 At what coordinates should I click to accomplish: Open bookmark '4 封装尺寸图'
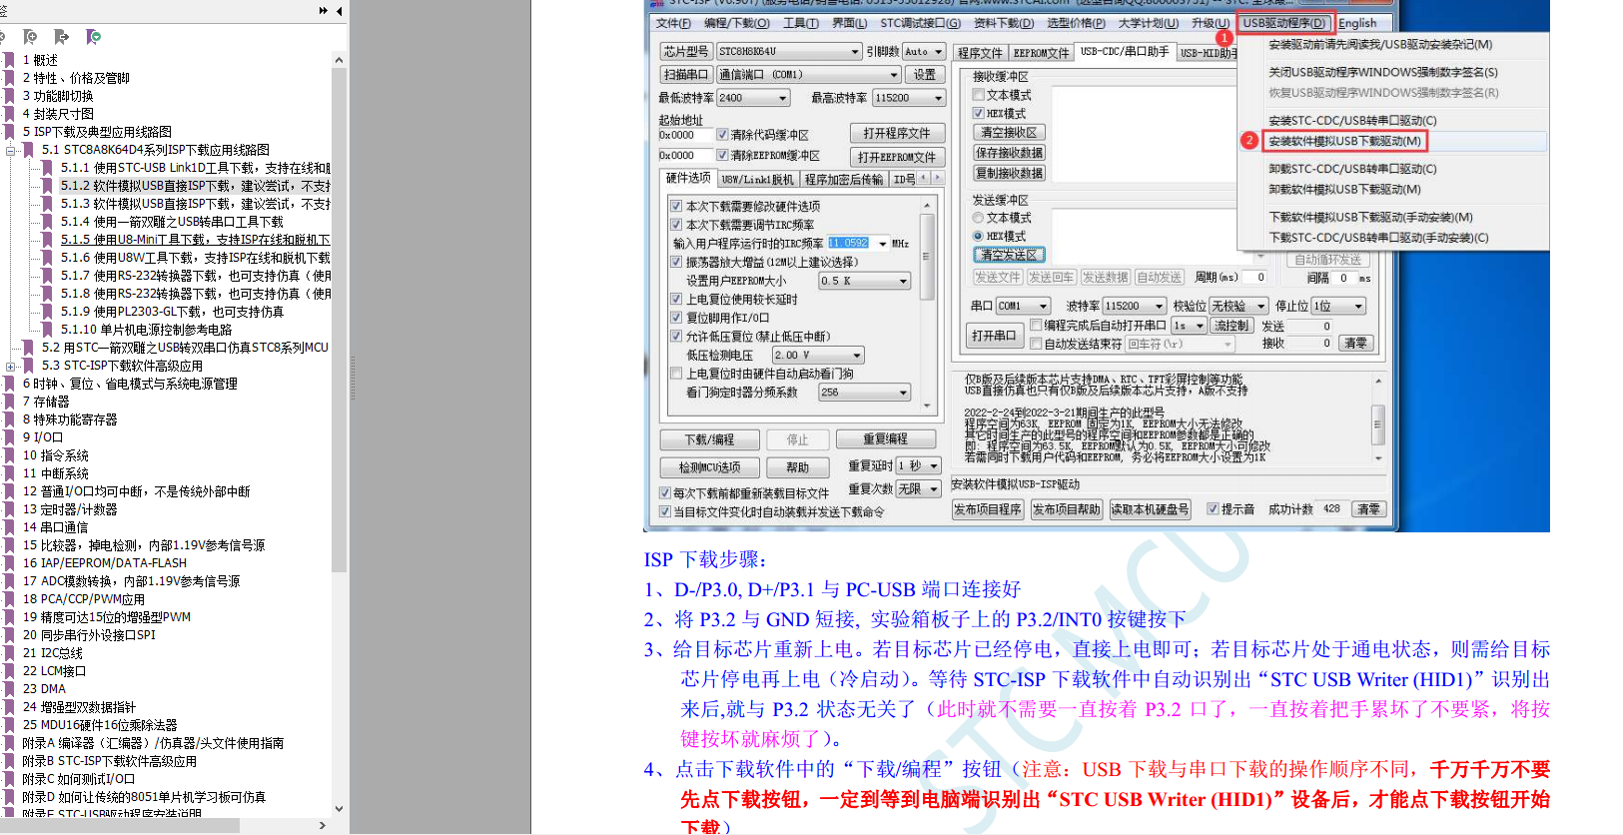[58, 114]
